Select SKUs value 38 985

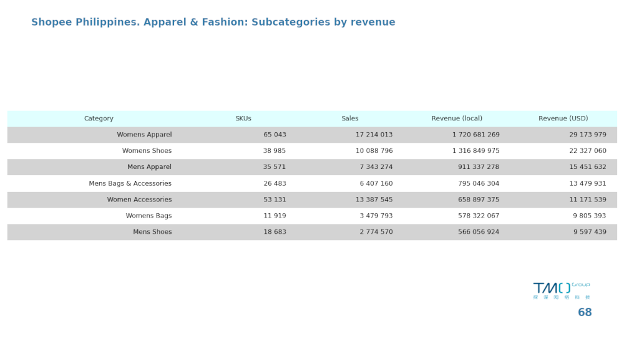[x=274, y=151]
